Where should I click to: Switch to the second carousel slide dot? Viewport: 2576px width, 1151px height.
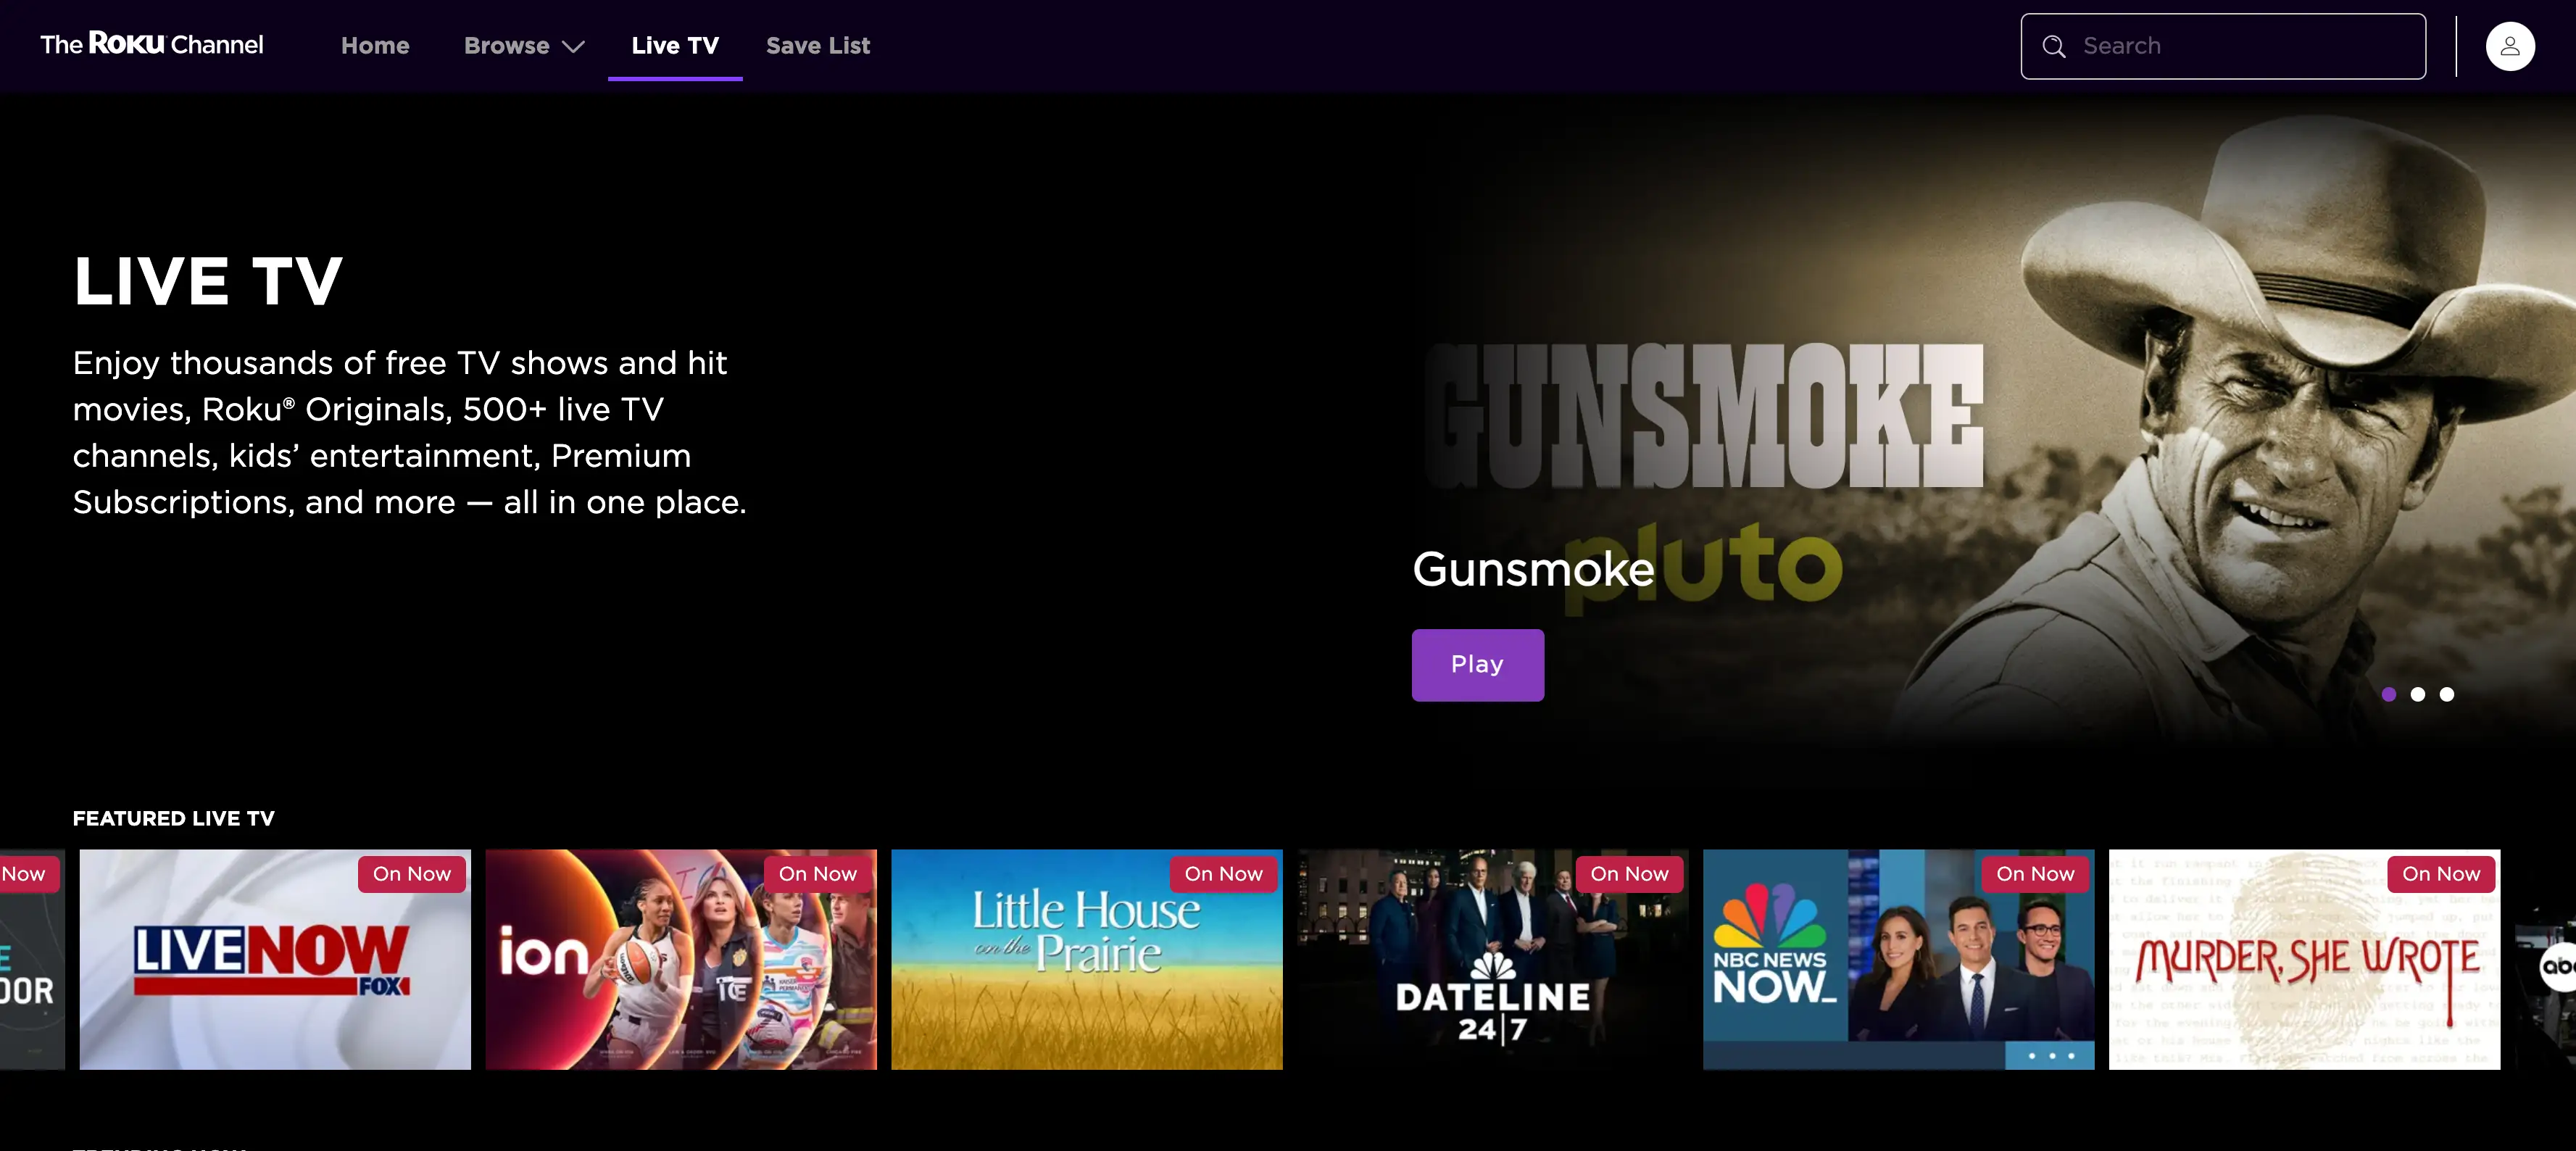[x=2418, y=694]
